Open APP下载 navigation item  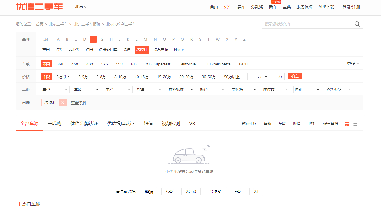(326, 7)
